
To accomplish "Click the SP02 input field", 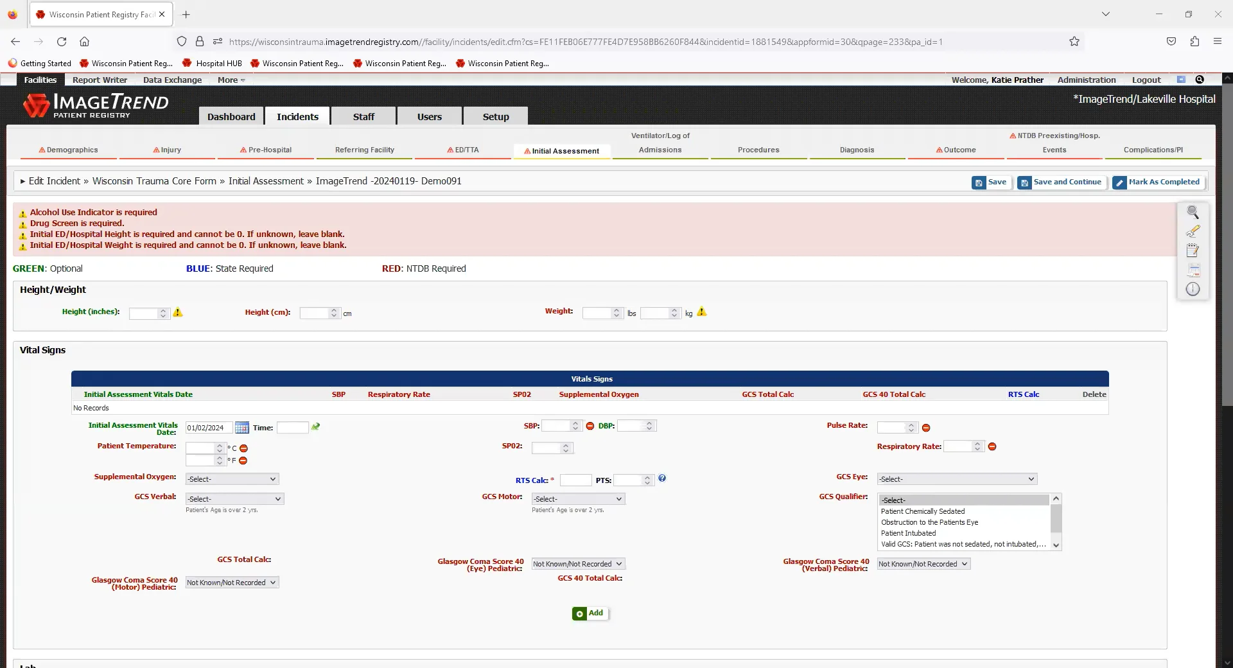I will pyautogui.click(x=552, y=448).
